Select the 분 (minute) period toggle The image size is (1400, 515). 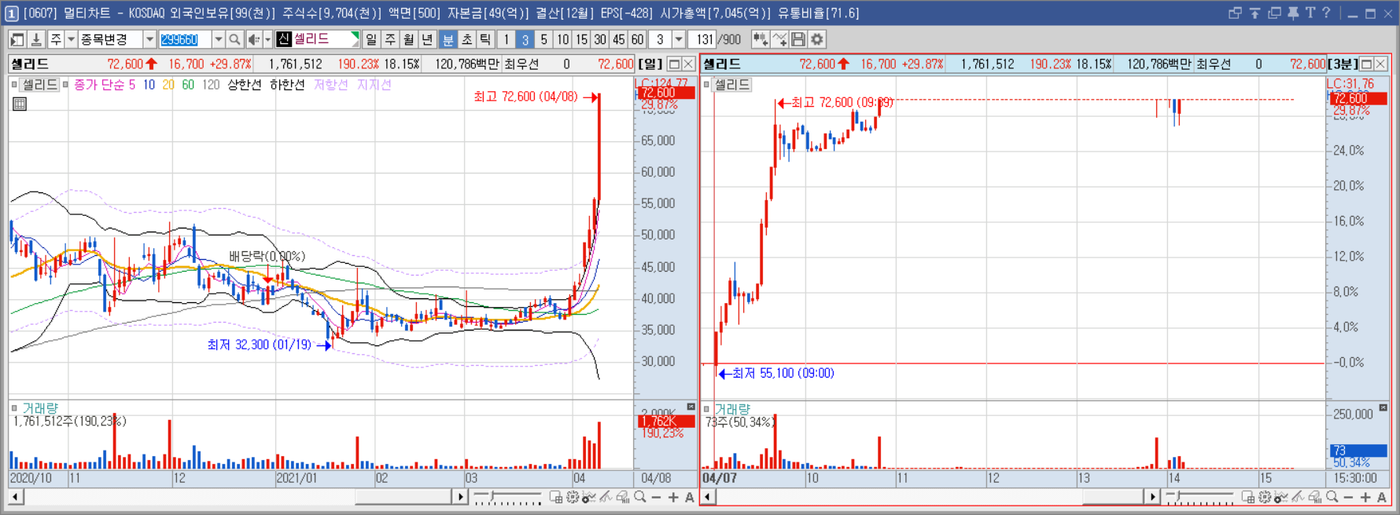[x=448, y=39]
